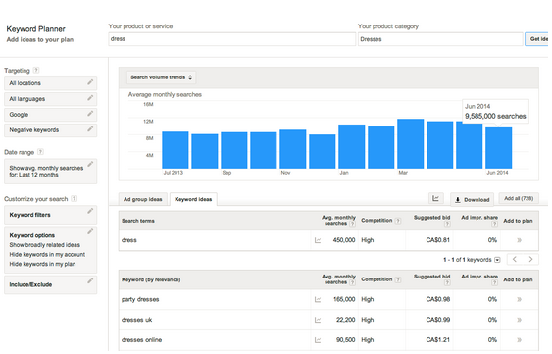Image resolution: width=552 pixels, height=354 pixels.
Task: Click Add all (728) button
Action: 519,199
